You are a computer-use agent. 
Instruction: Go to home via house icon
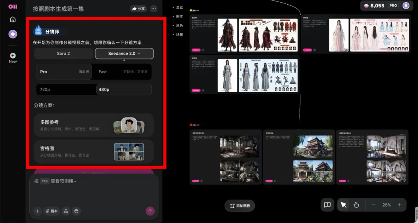tap(13, 19)
